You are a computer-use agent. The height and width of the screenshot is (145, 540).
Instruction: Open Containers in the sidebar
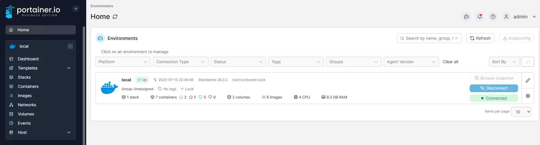(x=28, y=86)
